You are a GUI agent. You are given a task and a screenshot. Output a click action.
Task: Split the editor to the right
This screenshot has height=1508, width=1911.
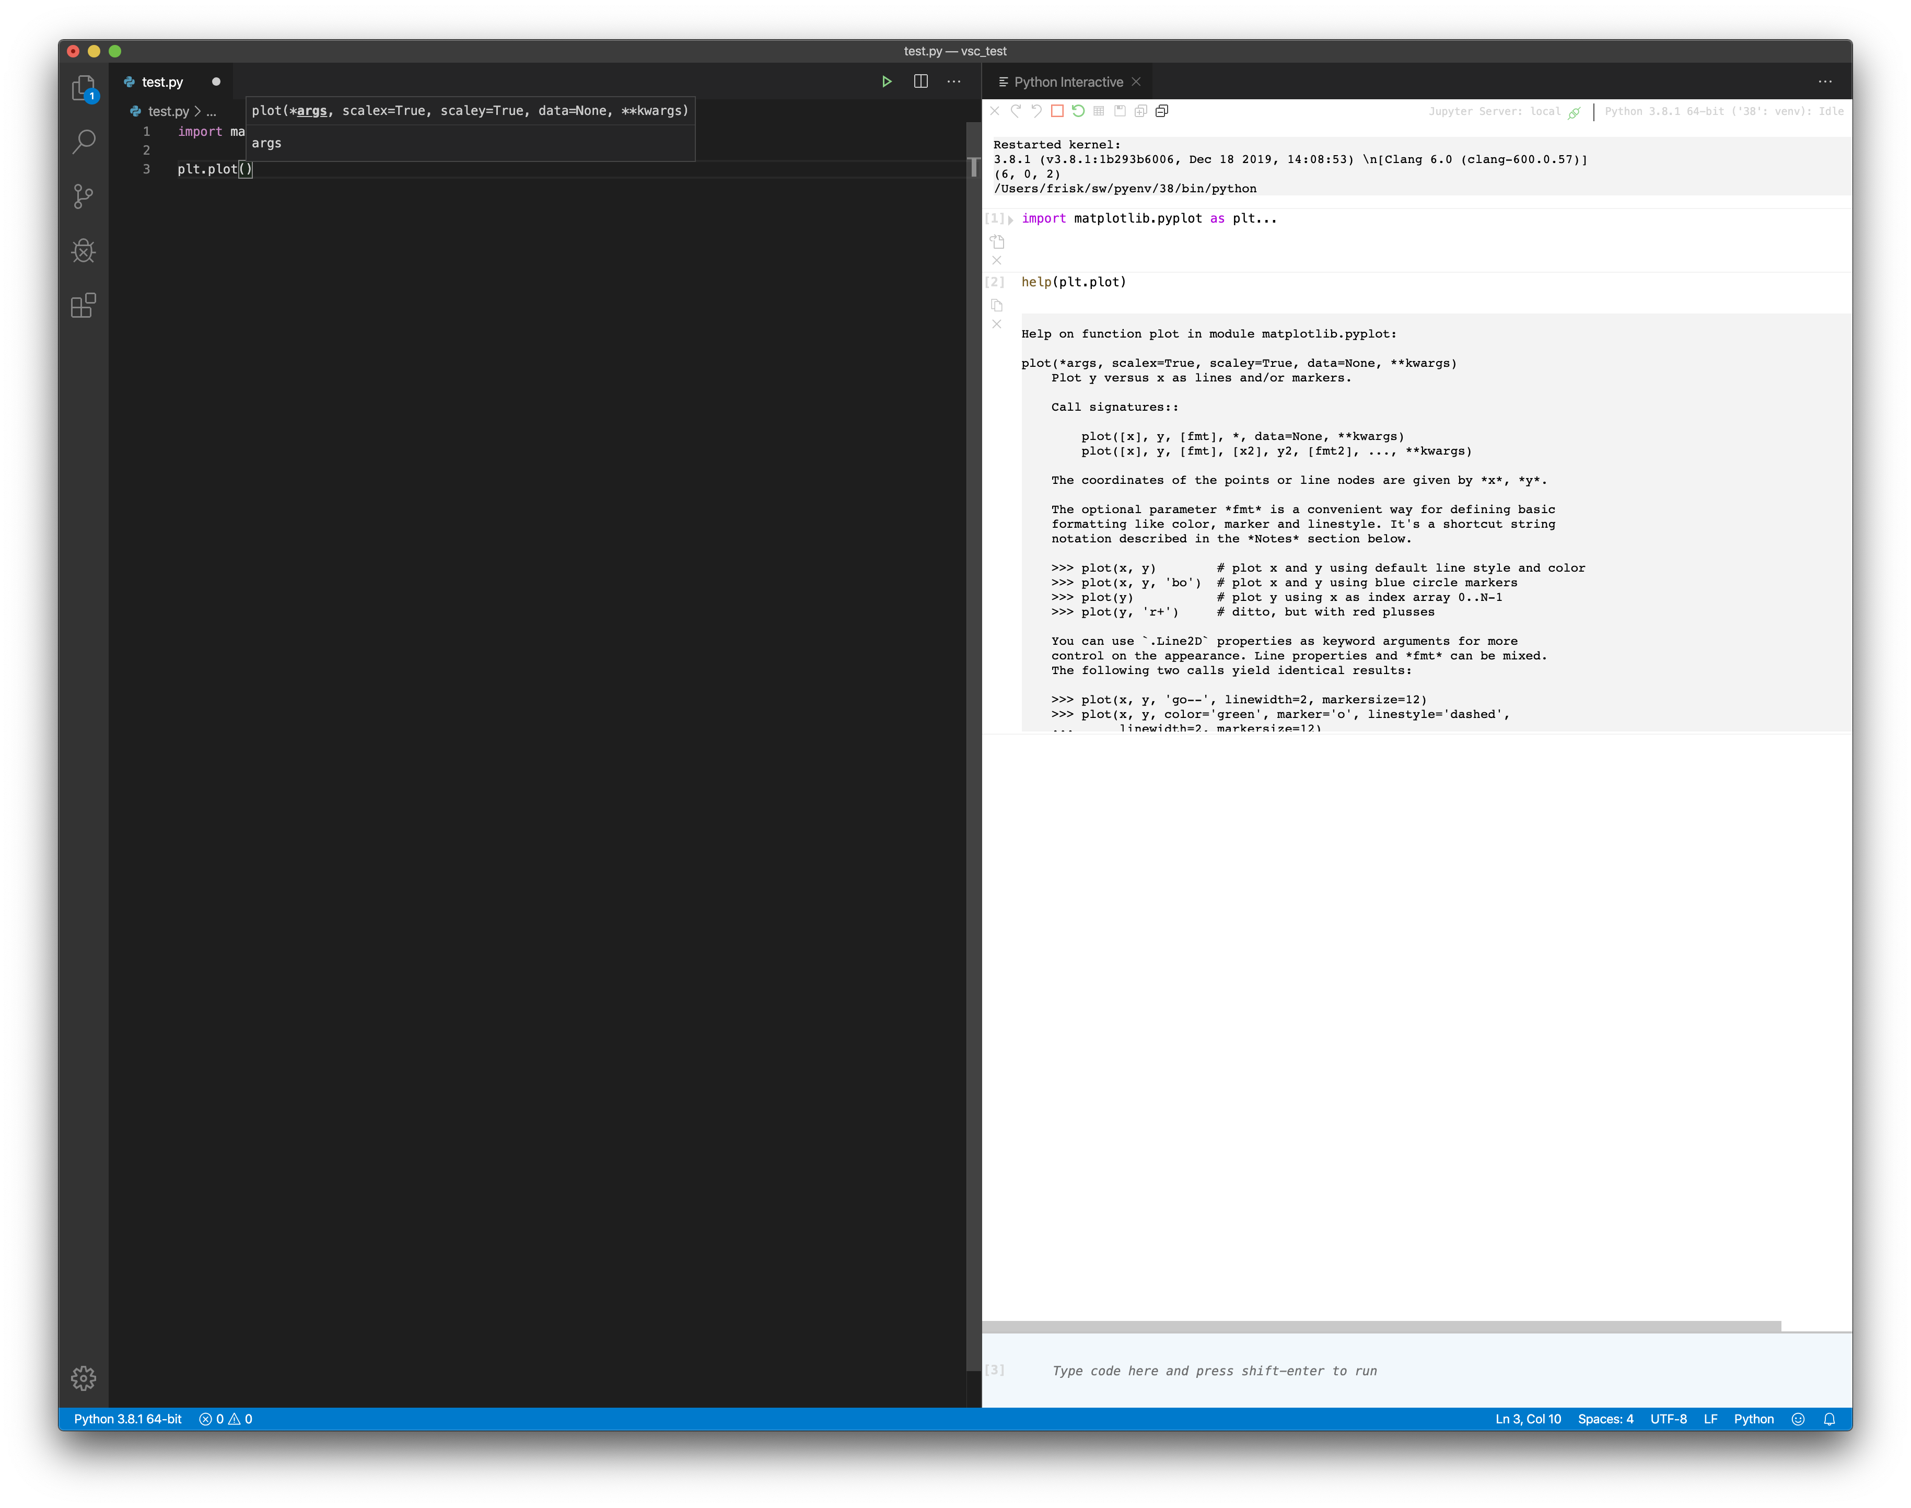[920, 81]
